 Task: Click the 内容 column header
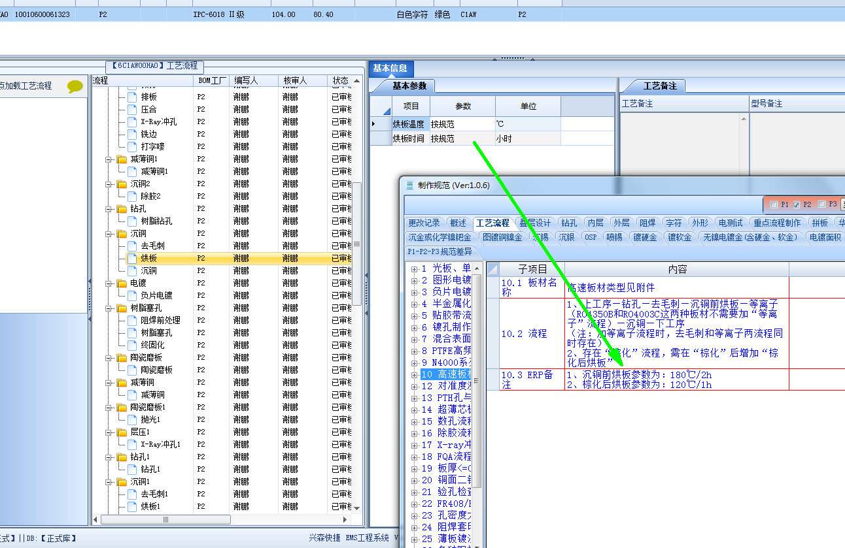click(x=677, y=269)
